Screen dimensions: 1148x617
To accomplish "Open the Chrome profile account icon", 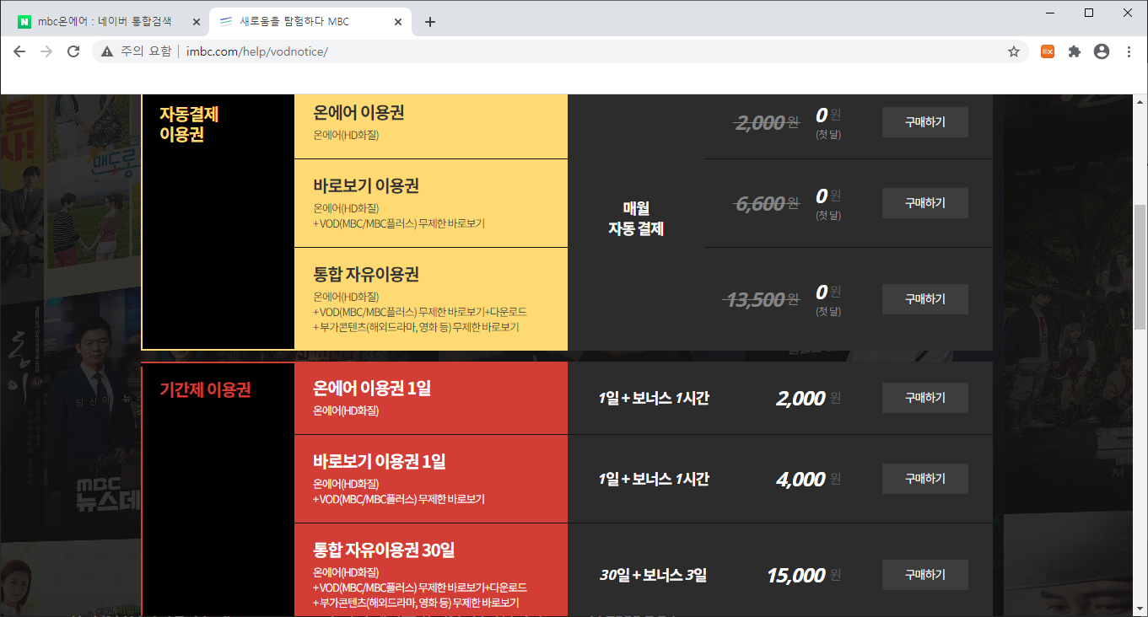I will [1102, 51].
